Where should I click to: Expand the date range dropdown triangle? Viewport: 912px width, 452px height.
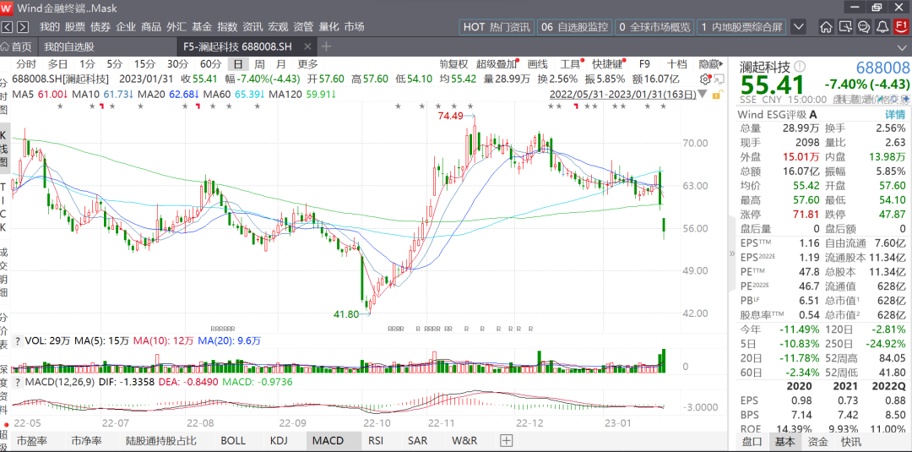(x=703, y=93)
